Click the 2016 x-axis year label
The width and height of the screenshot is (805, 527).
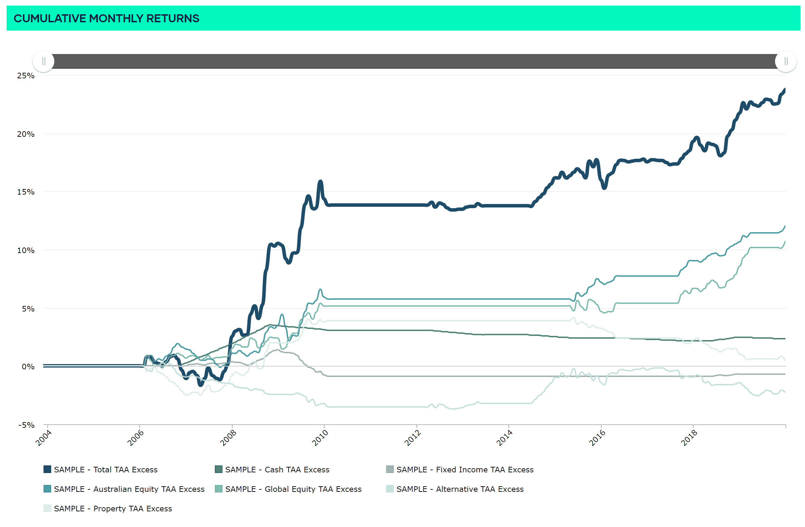[597, 438]
